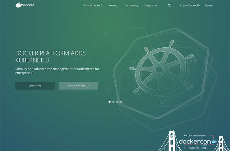
Task: Open the What is Docker? page
Action: coord(93,5)
